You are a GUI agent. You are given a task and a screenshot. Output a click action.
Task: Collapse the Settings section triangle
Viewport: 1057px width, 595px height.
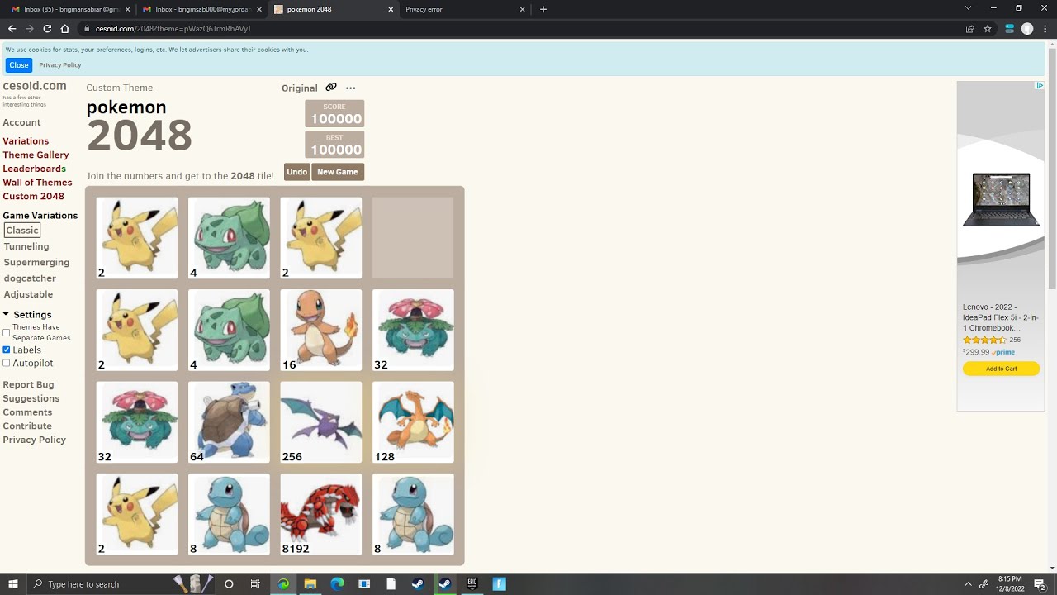(x=6, y=314)
